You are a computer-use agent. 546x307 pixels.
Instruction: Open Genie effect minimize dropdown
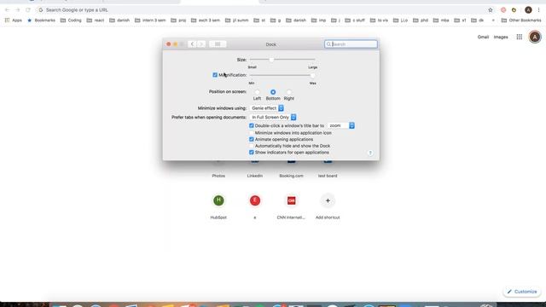(267, 108)
